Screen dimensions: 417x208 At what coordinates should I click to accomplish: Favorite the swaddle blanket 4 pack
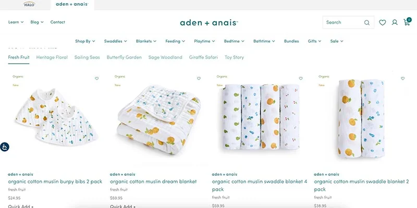point(301,79)
